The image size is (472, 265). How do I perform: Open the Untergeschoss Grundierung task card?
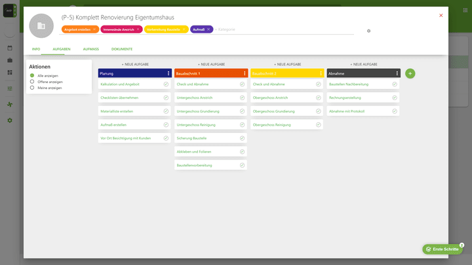point(210,111)
